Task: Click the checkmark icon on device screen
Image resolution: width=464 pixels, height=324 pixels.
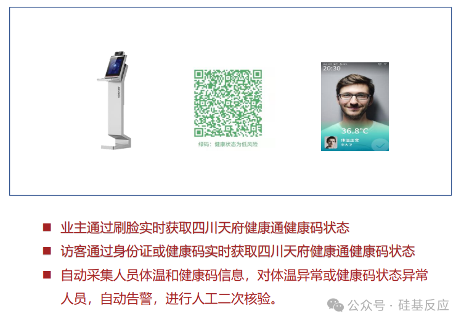Action: pos(380,145)
